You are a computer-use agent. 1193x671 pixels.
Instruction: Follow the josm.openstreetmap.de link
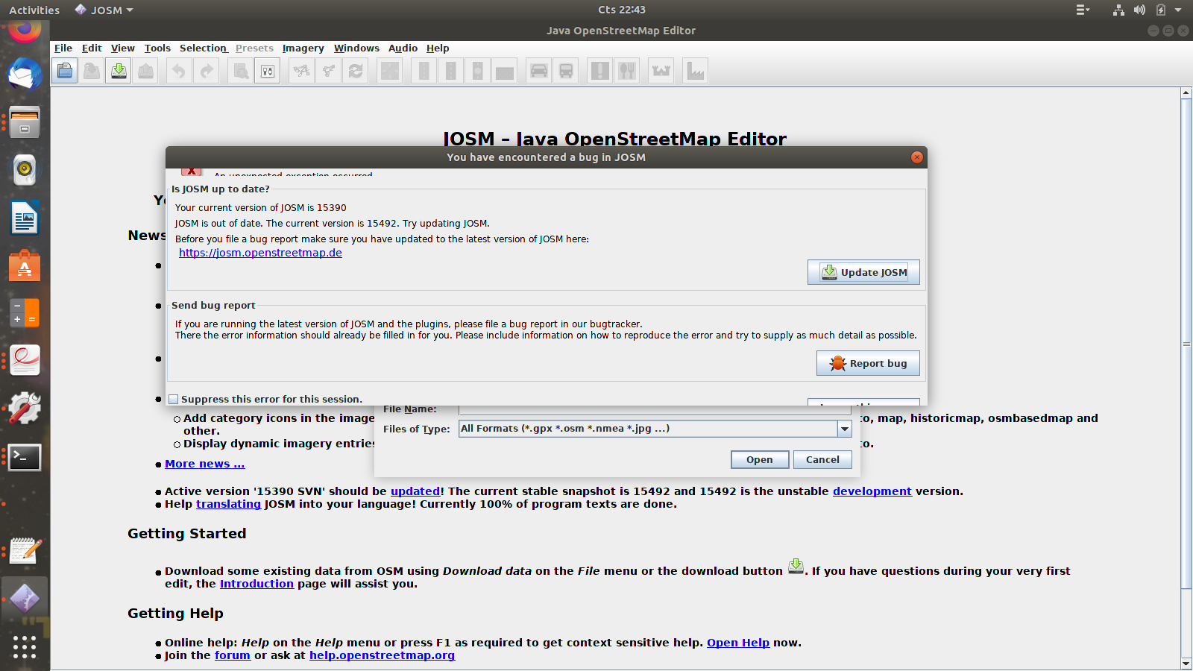coord(260,253)
